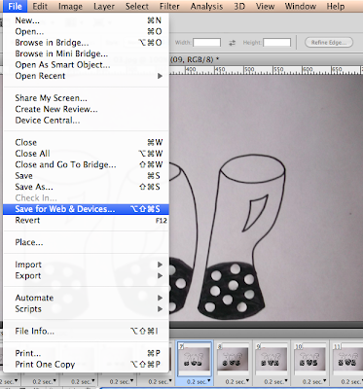This screenshot has width=363, height=389.
Task: Choose New... from File menu
Action: click(86, 20)
